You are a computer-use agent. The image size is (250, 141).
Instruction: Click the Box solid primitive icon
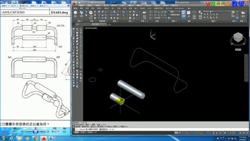pos(75,13)
